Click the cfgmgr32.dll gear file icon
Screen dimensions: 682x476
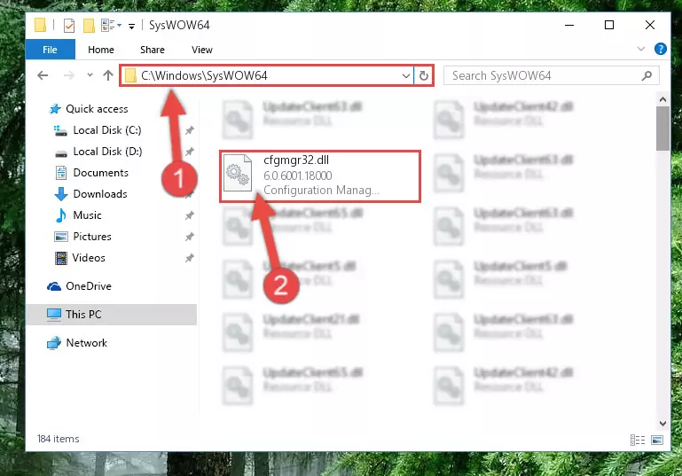(x=238, y=174)
